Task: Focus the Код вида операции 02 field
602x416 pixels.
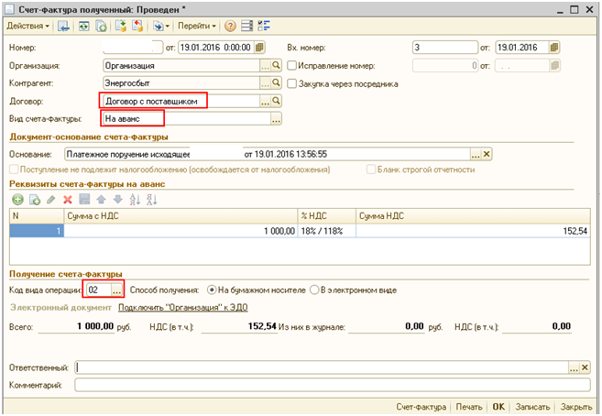Action: pos(99,290)
